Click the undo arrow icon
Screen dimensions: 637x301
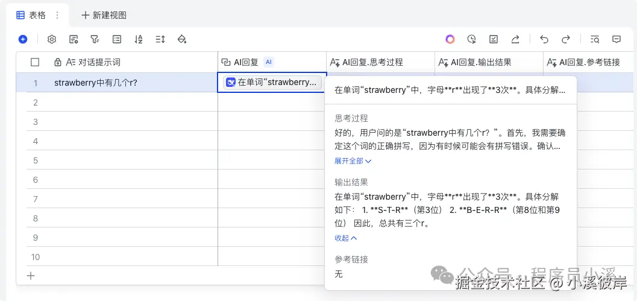544,39
